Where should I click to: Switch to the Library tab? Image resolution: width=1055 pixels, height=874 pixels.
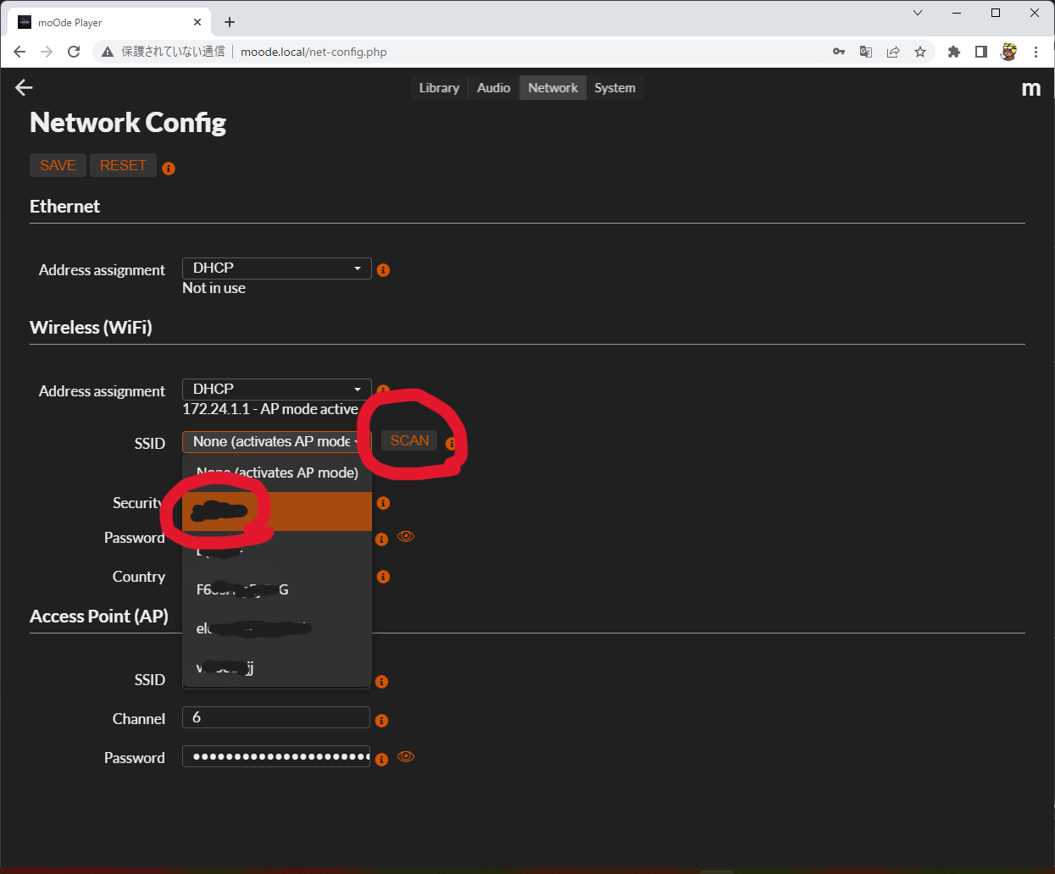point(439,88)
